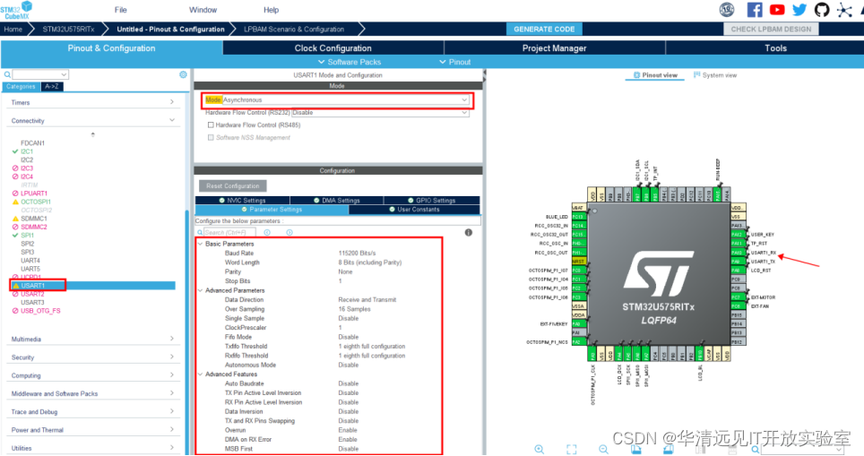Screen dimensions: 864x456
Task: Open LPBAM Scenario & Configuration breadcrumb
Action: 294,30
